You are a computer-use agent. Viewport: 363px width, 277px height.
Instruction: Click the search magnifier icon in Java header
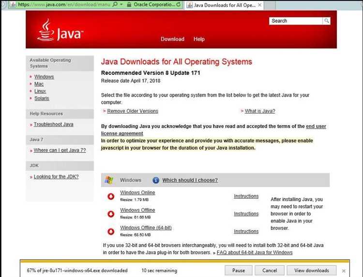(327, 21)
